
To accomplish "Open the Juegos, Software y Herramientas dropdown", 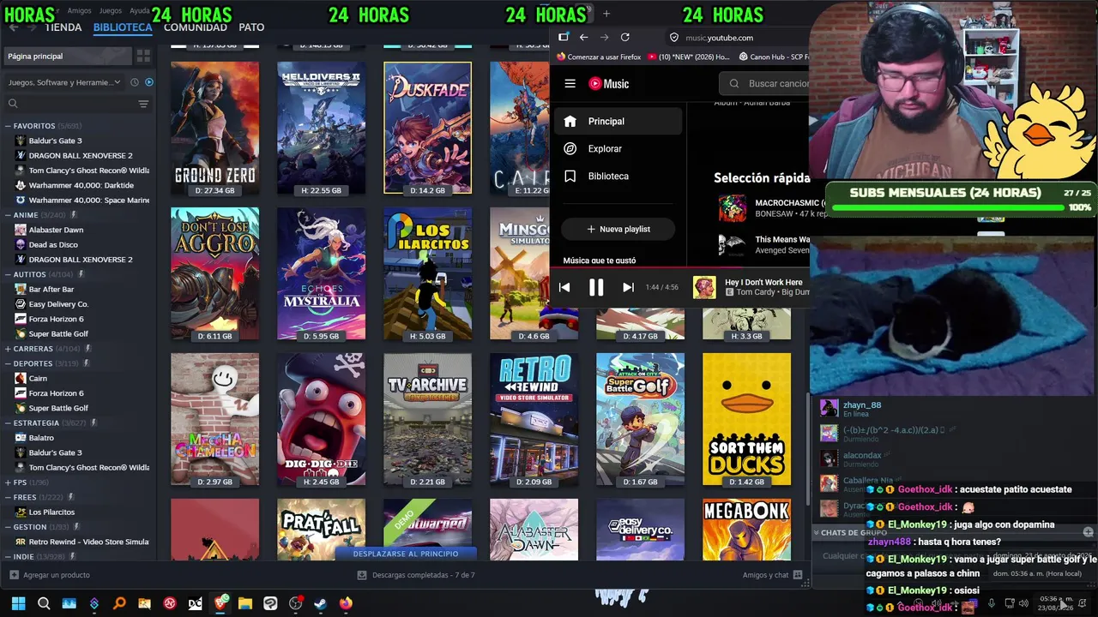I will (64, 82).
